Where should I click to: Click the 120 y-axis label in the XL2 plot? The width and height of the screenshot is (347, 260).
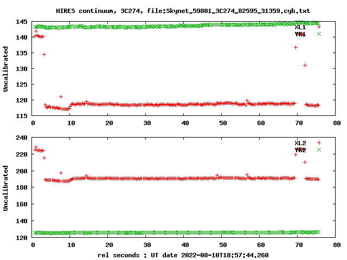tap(22, 238)
